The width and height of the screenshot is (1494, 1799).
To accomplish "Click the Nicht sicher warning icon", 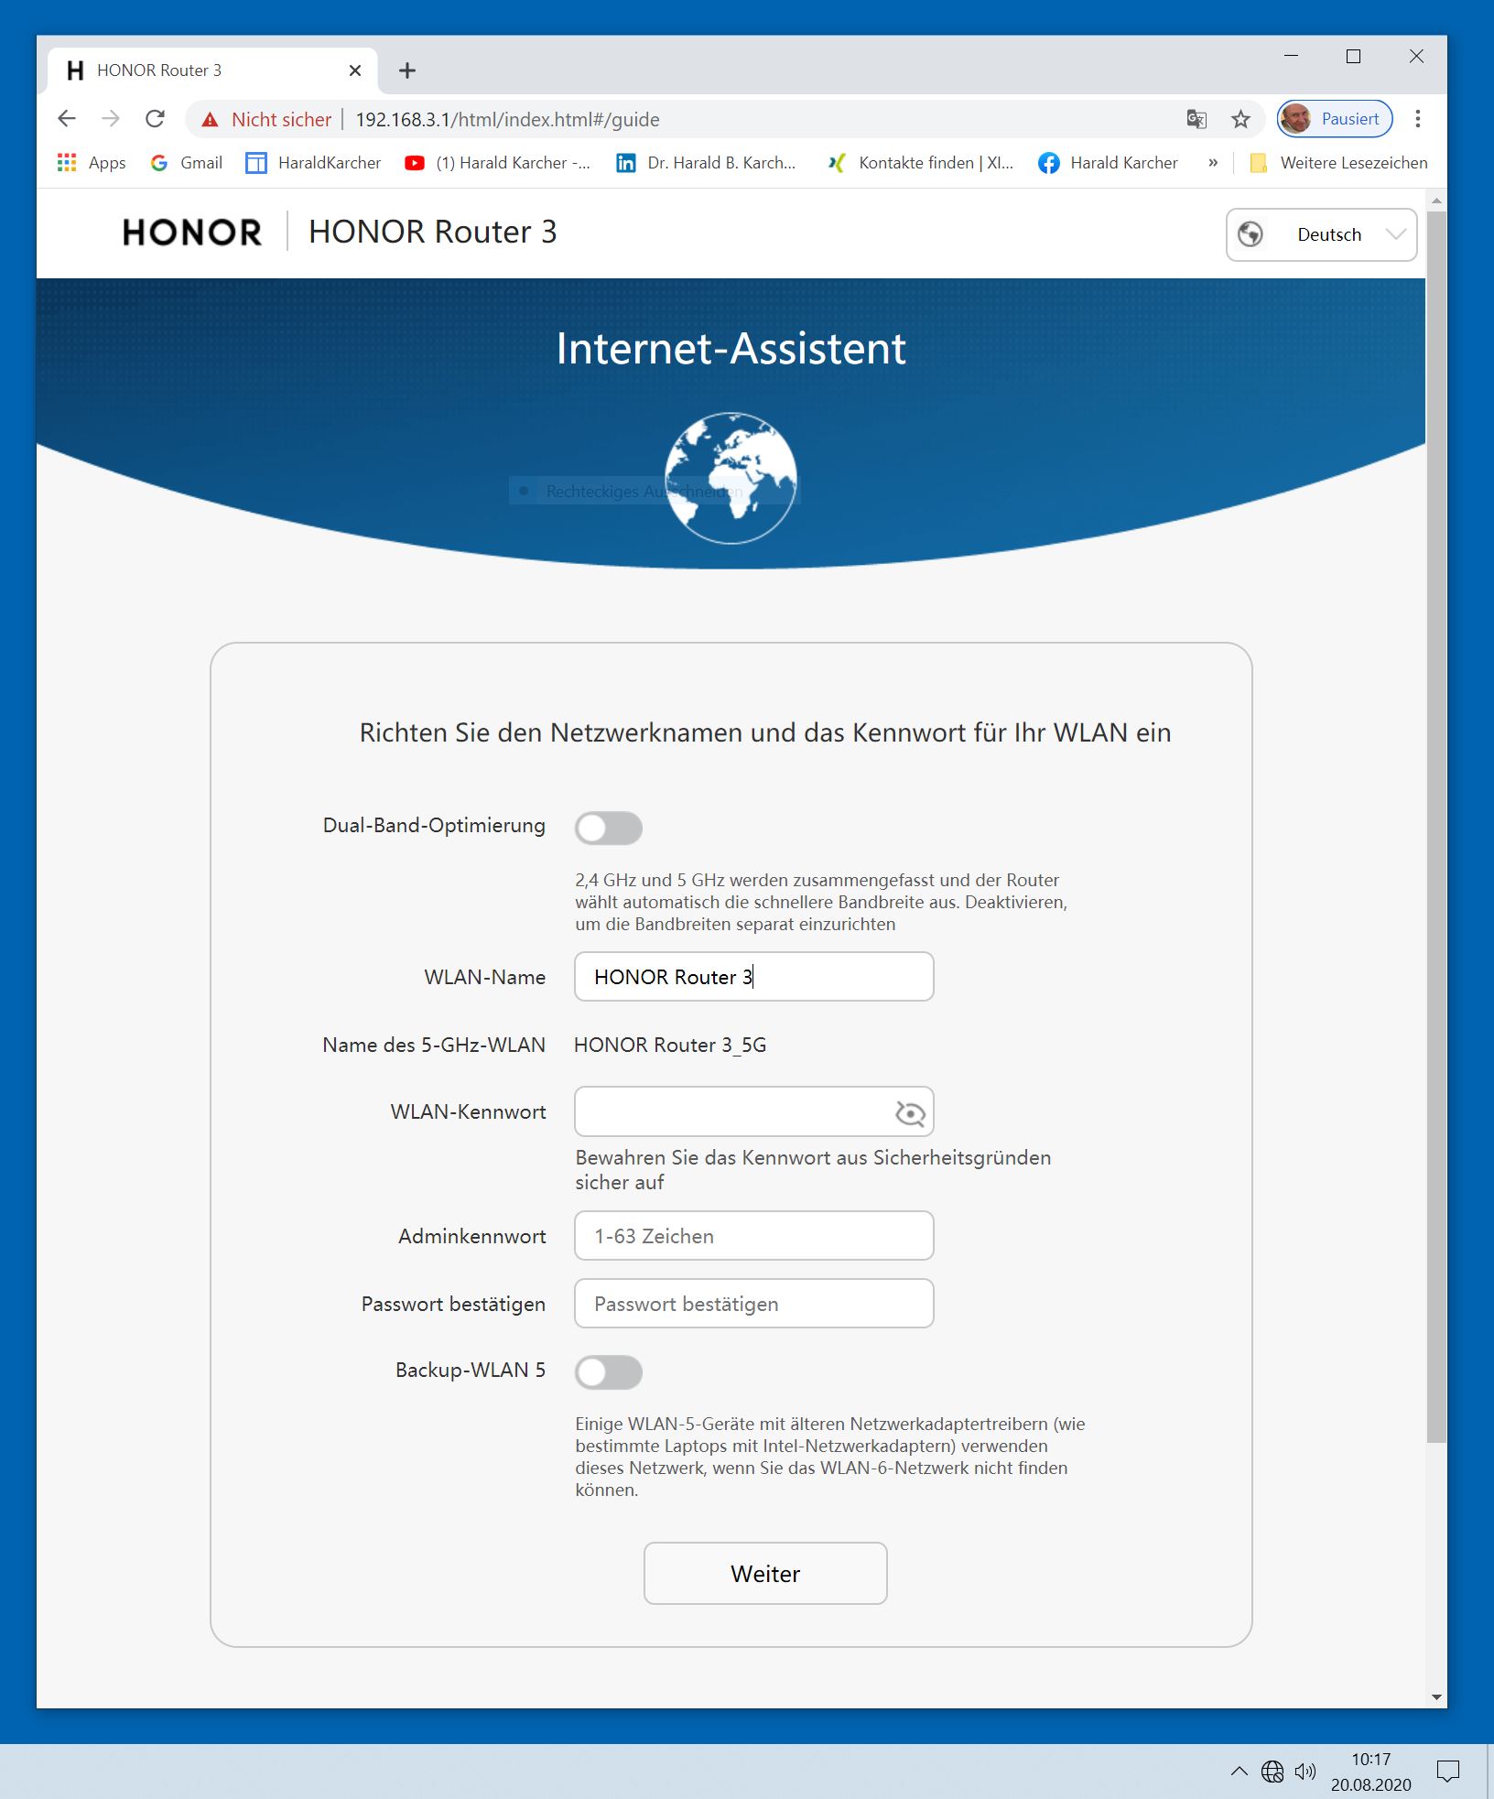I will tap(211, 120).
